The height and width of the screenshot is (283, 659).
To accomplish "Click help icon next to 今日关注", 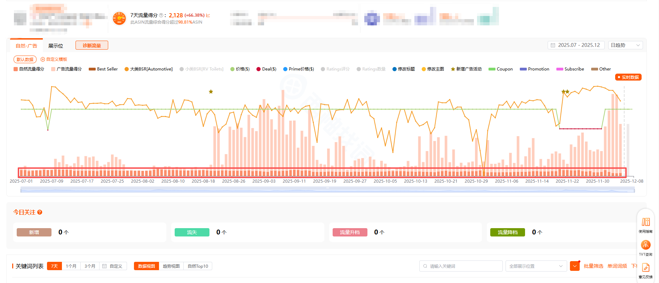I will pyautogui.click(x=40, y=212).
